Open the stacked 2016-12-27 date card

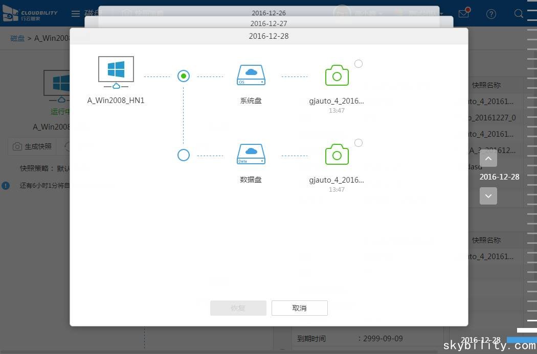(x=269, y=23)
